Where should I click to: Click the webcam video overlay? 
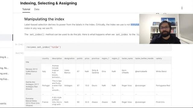click(x=166, y=29)
